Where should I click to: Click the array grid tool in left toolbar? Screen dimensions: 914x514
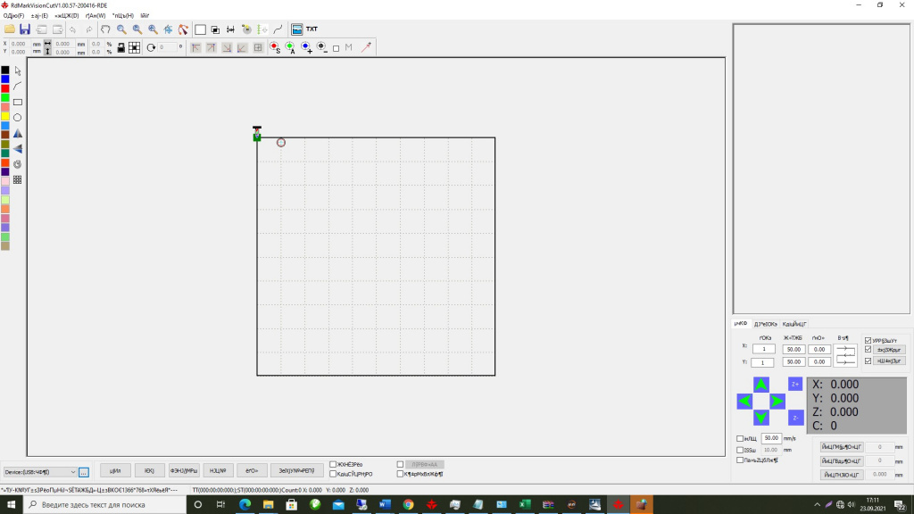point(18,180)
